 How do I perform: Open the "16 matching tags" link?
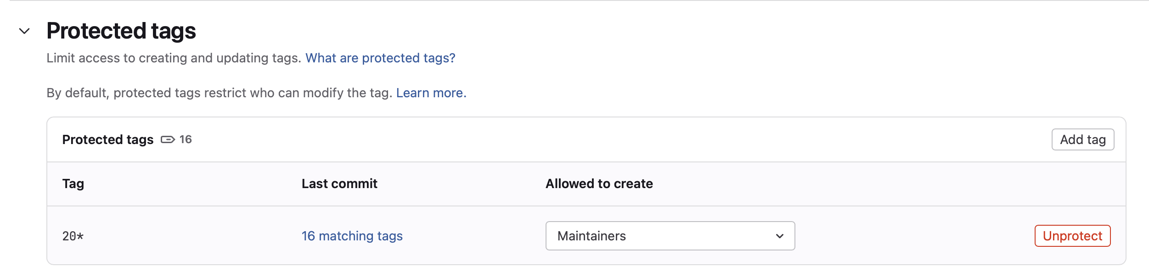pyautogui.click(x=352, y=236)
